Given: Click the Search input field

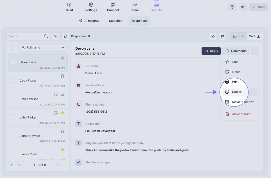Looking at the screenshot, I should pos(25,36).
